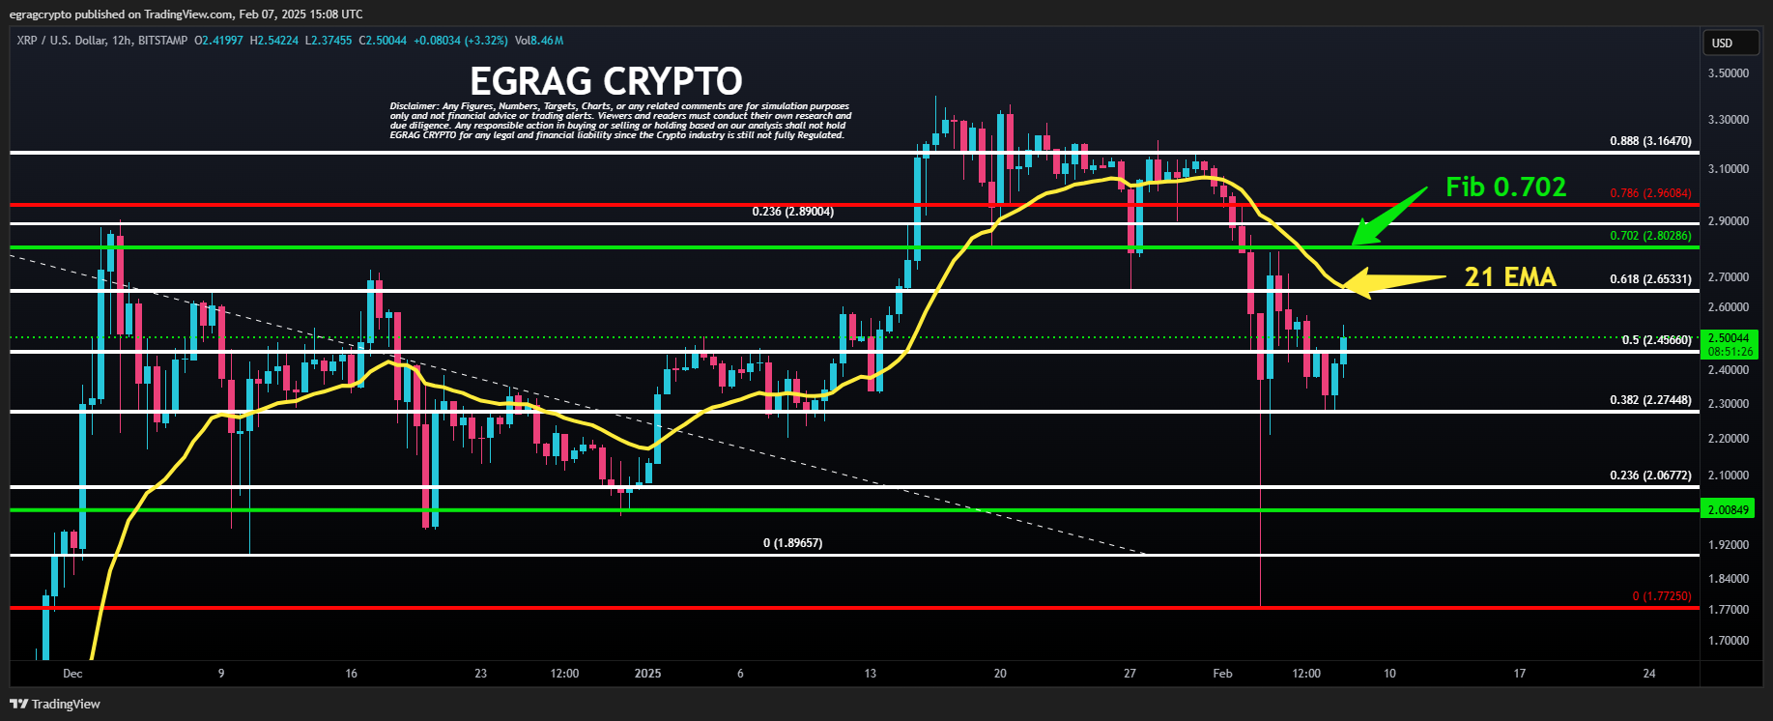This screenshot has height=721, width=1773.
Task: Click the 0.618 (2.65331) Fib level label
Action: pos(1650,279)
